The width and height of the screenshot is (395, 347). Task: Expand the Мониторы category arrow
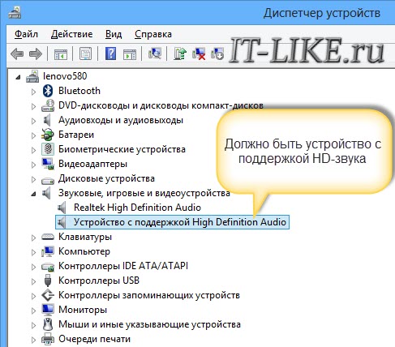click(x=33, y=311)
